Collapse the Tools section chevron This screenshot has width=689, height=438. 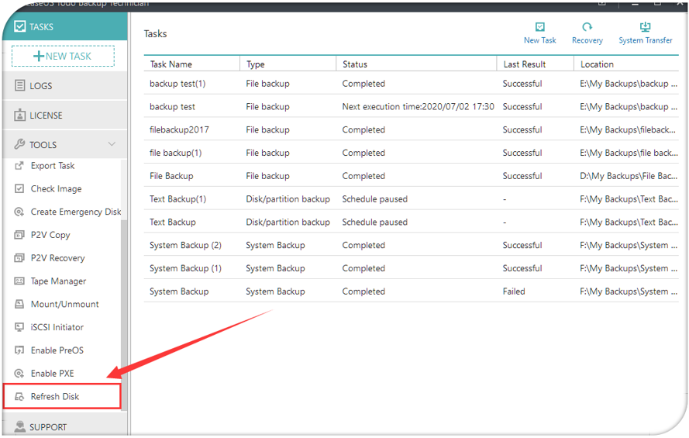(112, 145)
